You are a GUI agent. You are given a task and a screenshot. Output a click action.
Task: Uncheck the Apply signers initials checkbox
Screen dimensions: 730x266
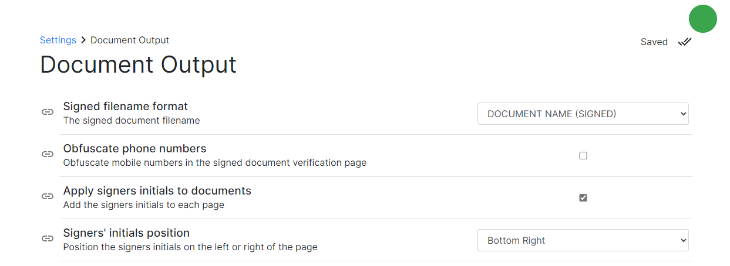pyautogui.click(x=583, y=198)
